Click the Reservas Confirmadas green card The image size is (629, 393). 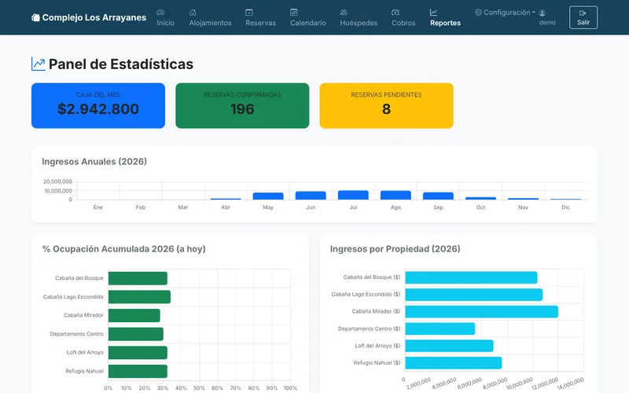click(x=242, y=105)
